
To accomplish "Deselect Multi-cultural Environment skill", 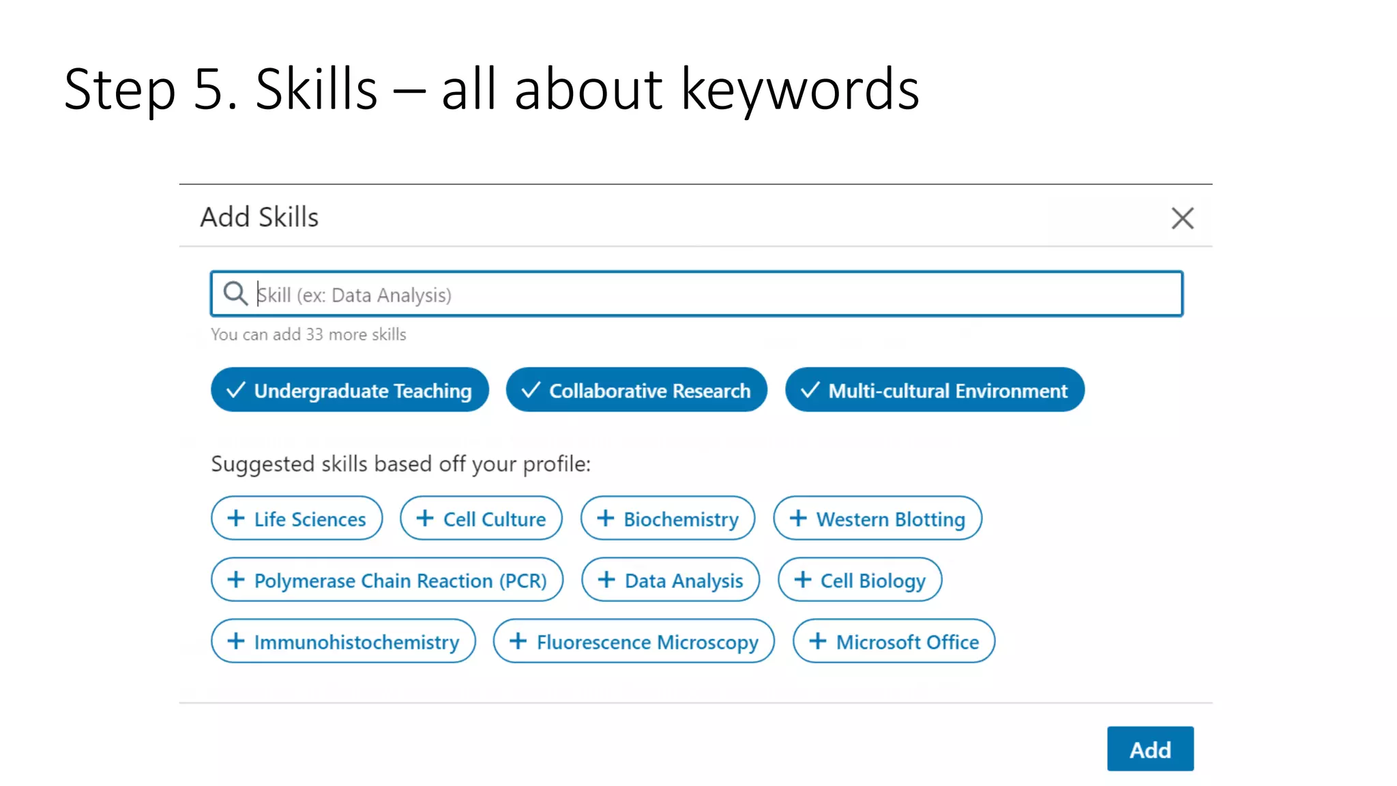I will coord(935,390).
